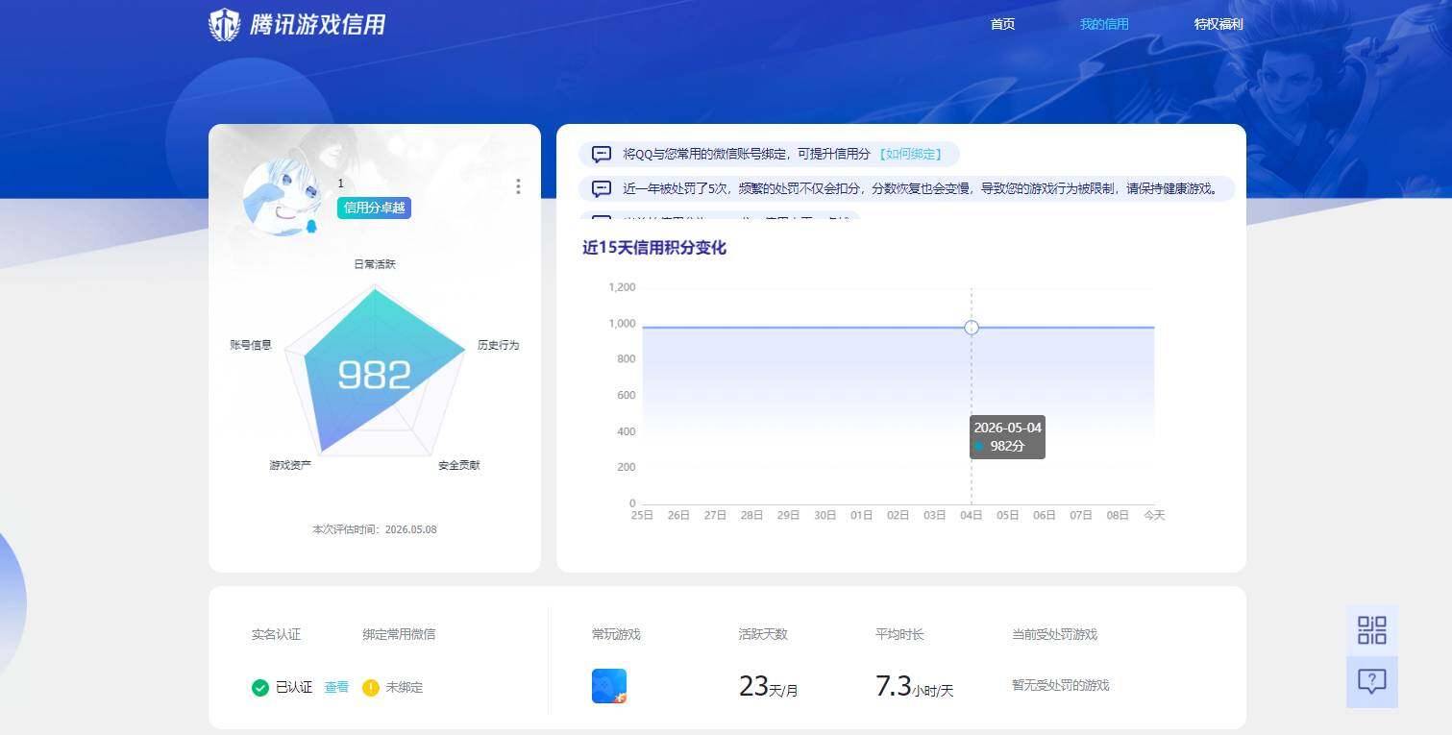Viewport: 1452px width, 735px height.
Task: Click the QQ penguin badge on avatar
Action: [x=310, y=227]
